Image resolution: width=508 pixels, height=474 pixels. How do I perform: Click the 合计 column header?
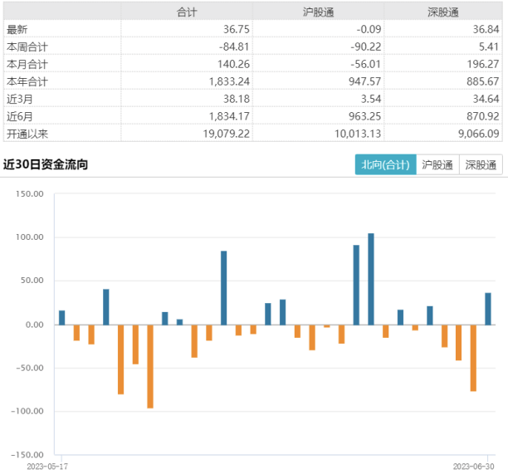(x=187, y=12)
